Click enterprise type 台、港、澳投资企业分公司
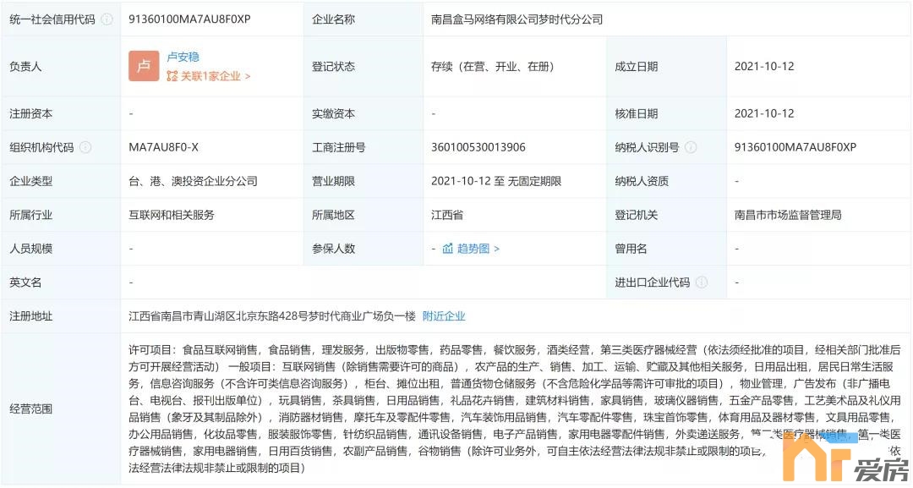913x488 pixels. 194,181
